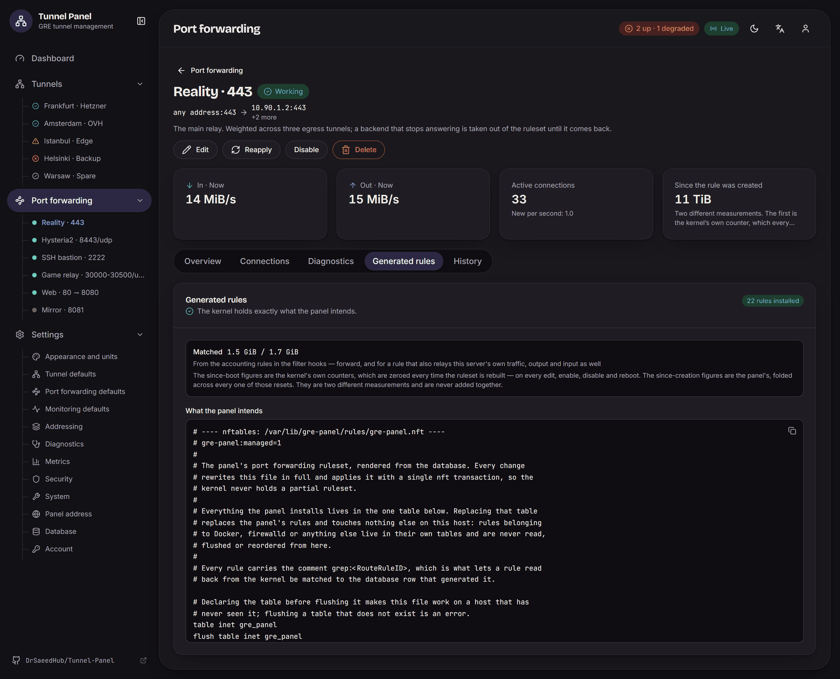The image size is (840, 679).
Task: Select Frankfurt · Hetzner tunnel
Action: coord(75,106)
